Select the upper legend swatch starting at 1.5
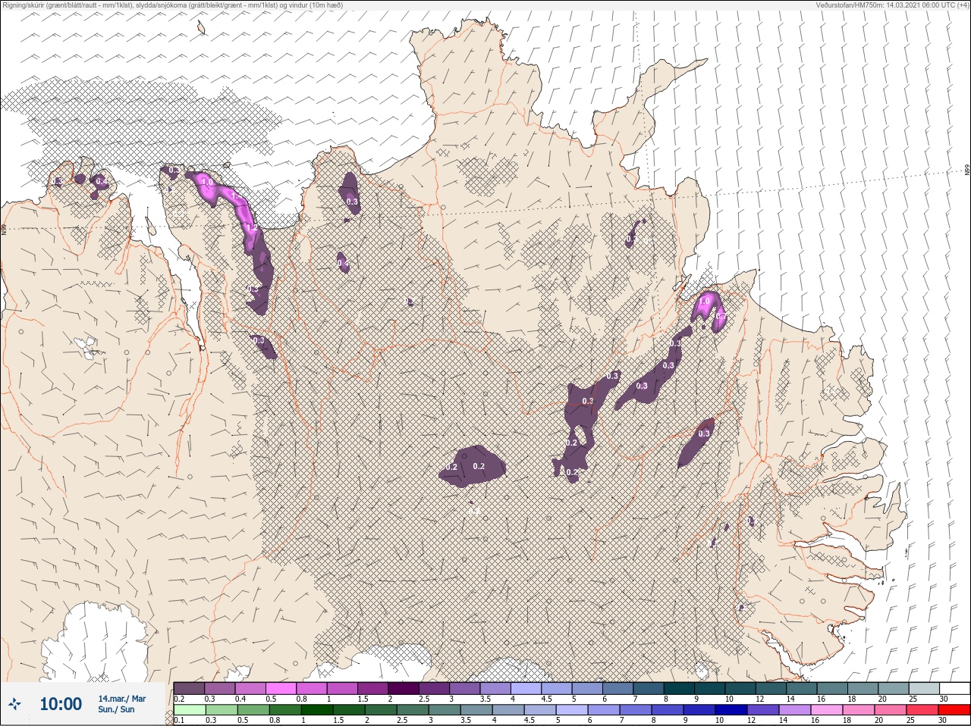 (x=372, y=688)
